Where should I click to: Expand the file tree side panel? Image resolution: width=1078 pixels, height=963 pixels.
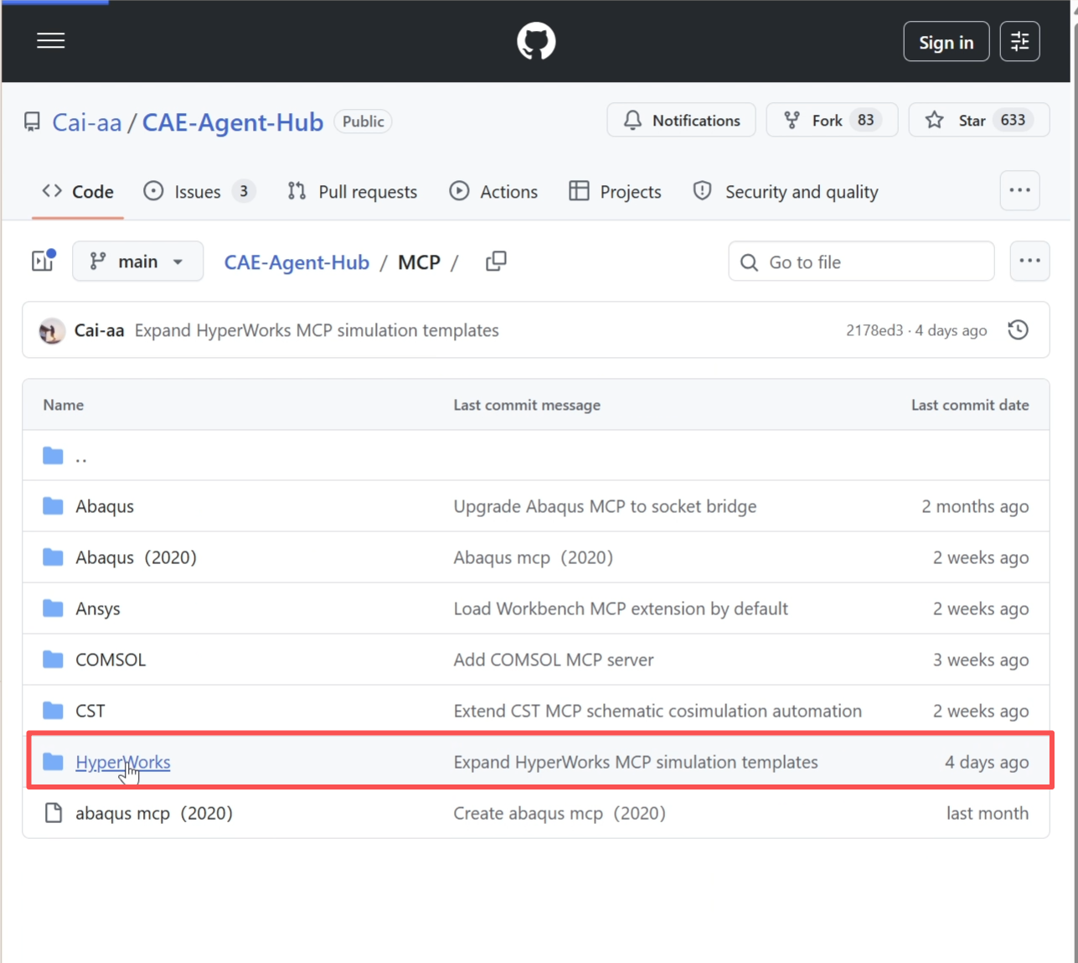tap(43, 261)
